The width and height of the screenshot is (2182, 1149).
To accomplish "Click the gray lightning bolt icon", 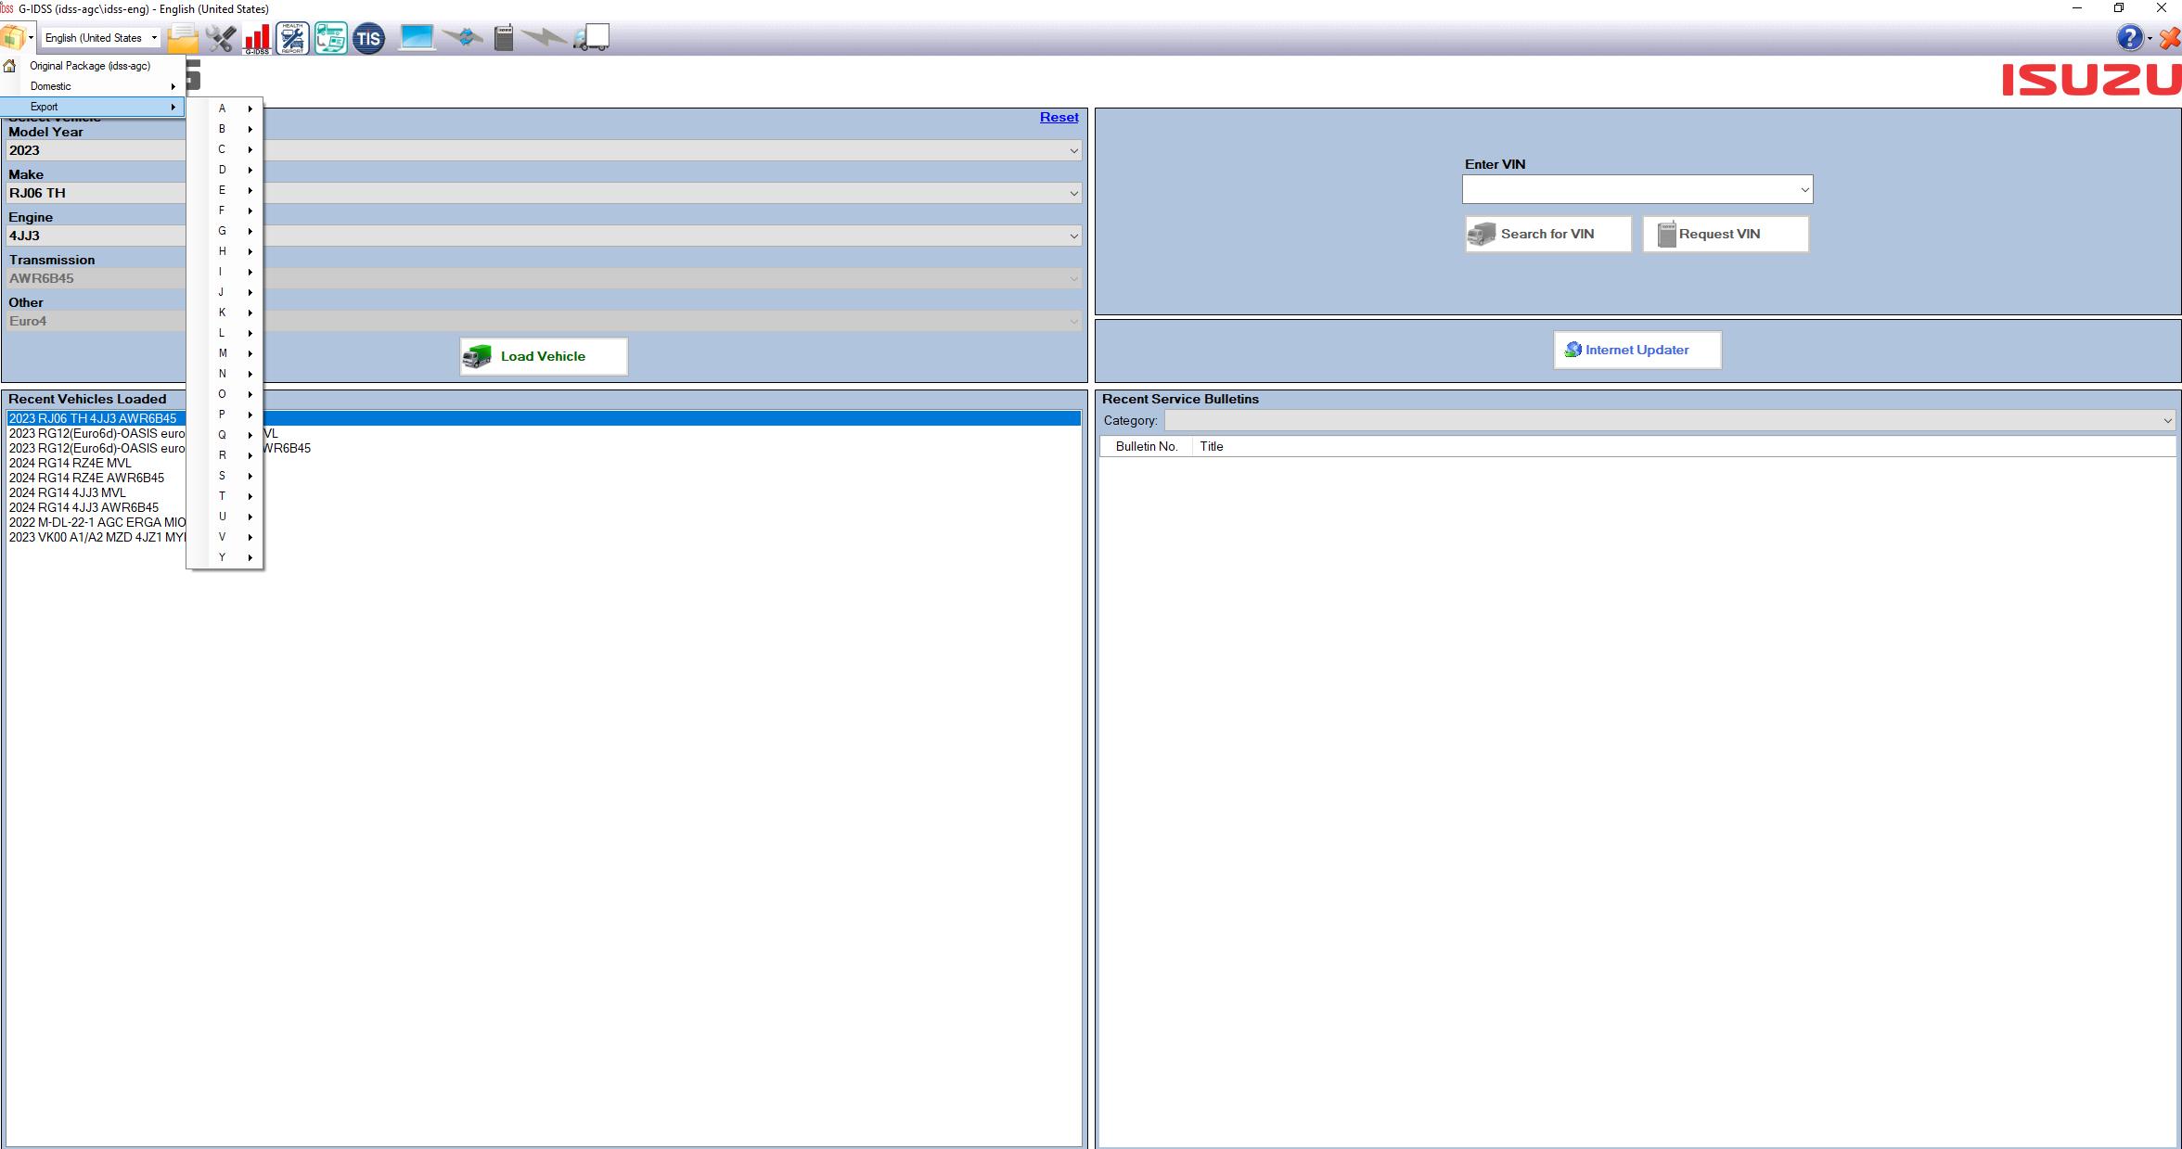I will [x=544, y=38].
